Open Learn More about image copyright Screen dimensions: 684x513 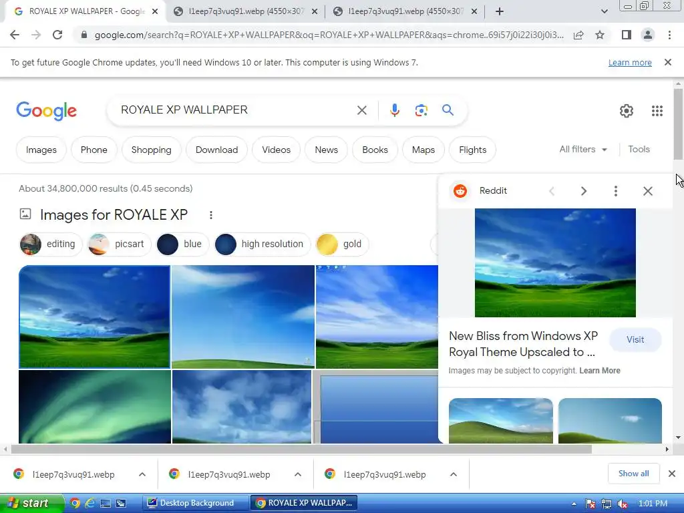coord(599,370)
